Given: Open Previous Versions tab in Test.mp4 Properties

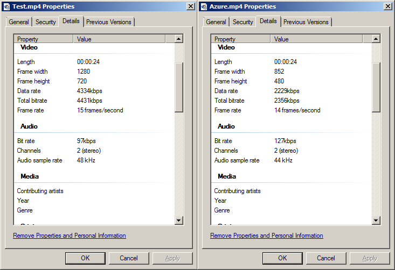Looking at the screenshot, I should [109, 22].
